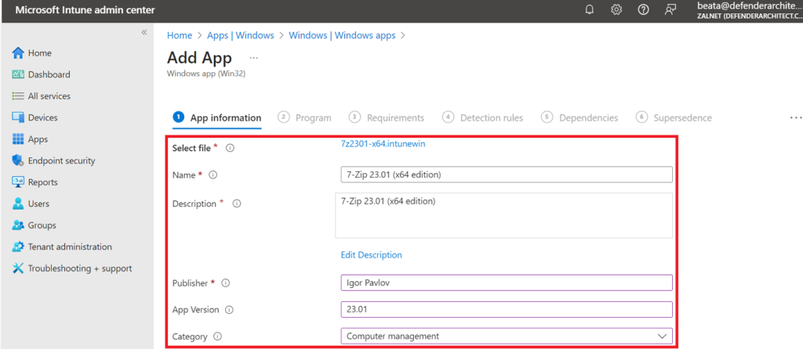Image resolution: width=803 pixels, height=349 pixels.
Task: Open Troubleshooting + support in the sidebar
Action: pyautogui.click(x=80, y=268)
